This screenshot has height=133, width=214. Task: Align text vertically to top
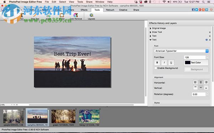click(195, 88)
